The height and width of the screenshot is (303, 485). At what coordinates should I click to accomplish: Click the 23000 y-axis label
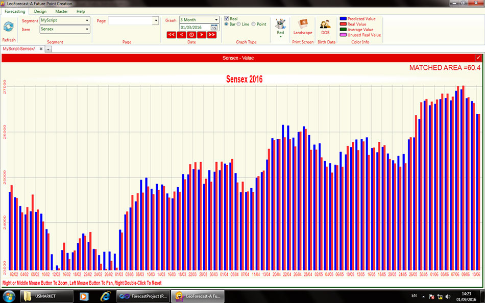(4, 268)
